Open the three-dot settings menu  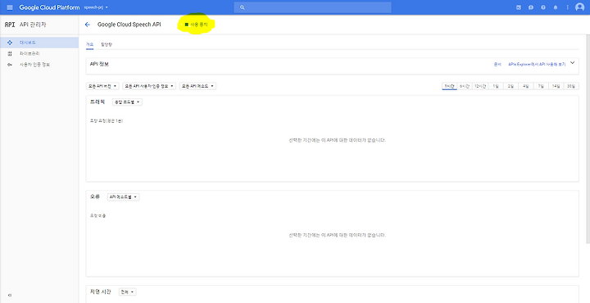point(567,7)
